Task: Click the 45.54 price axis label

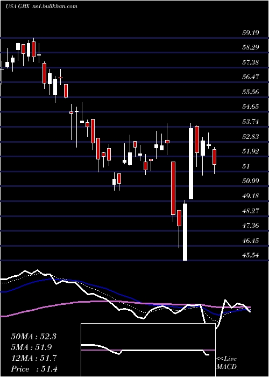Action: point(250,255)
